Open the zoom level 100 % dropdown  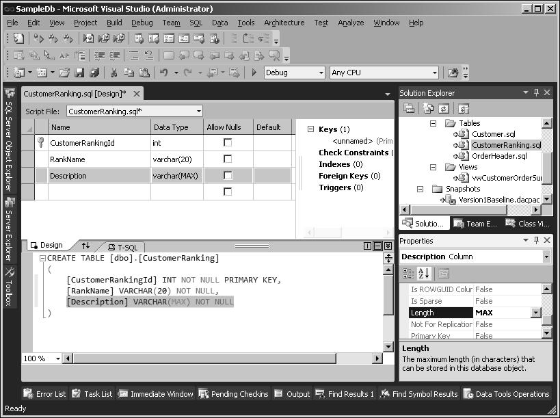pos(58,358)
